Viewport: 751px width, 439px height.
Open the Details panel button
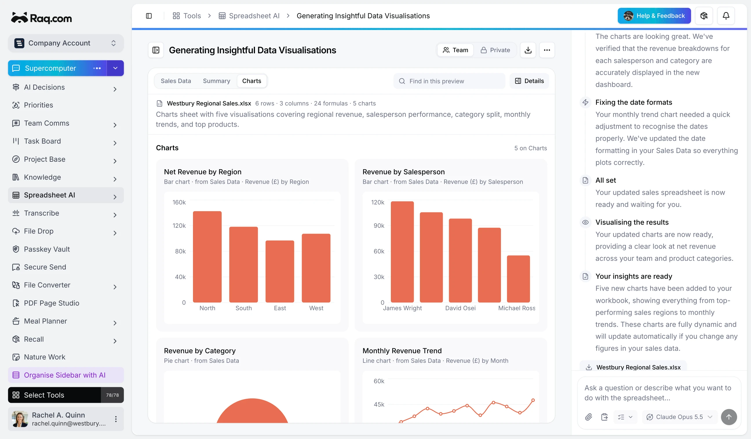[x=529, y=81]
